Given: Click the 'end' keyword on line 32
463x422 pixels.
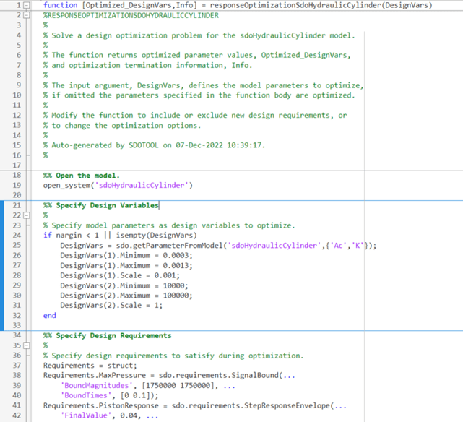Looking at the screenshot, I should point(50,315).
